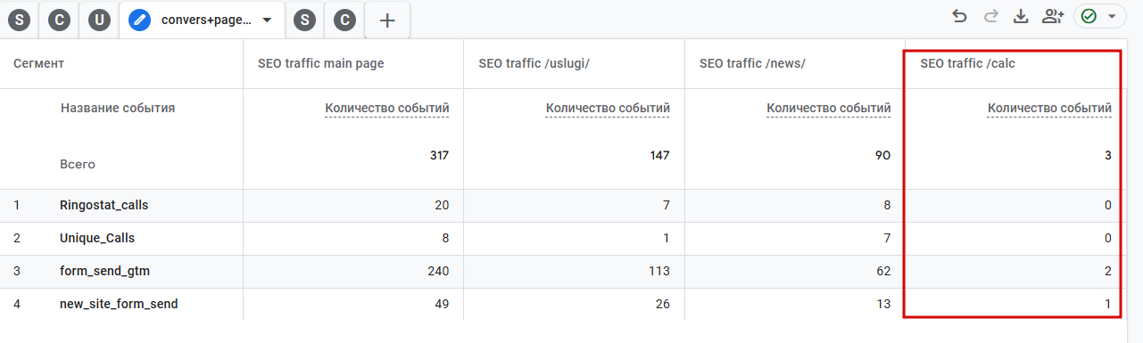Open the share with users icon
Screen dimensions: 1143x343
1053,16
